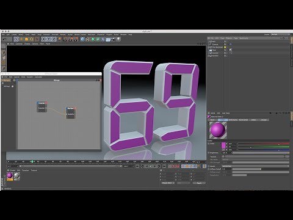Open the MoGraph menu
This screenshot has height=220, width=293.
92,35
